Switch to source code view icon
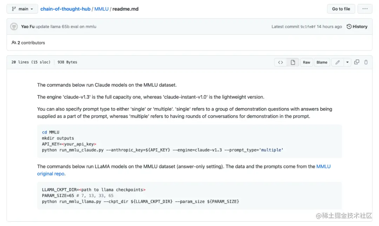 tap(280, 62)
